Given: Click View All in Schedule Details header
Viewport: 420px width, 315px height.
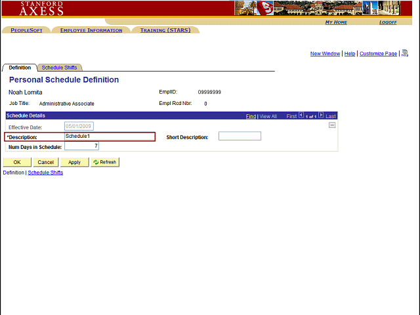Looking at the screenshot, I should 268,116.
